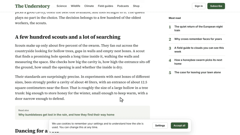Read 'The case for leaving your lawn alone'
240x135 pixels.
coord(197,72)
